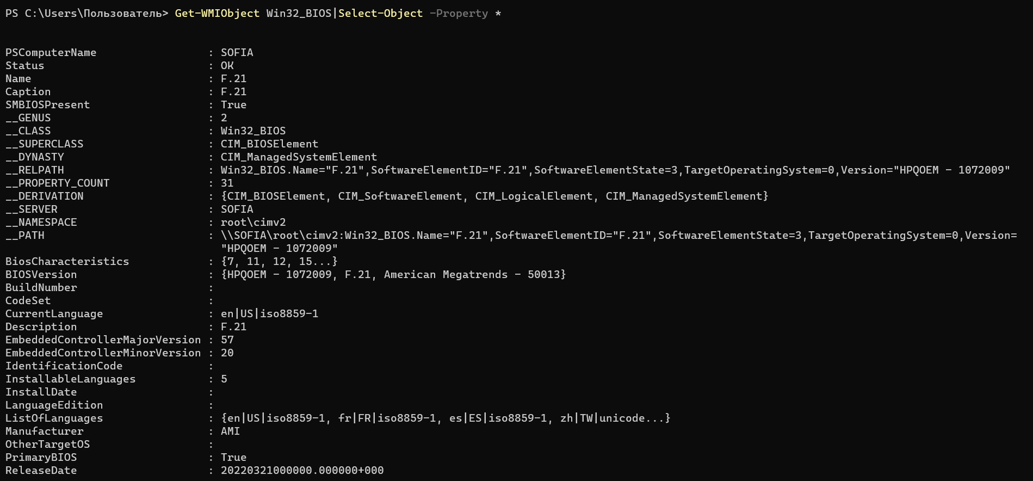Click the CurrentLanguage en|US|iso8859-1 value
Image resolution: width=1033 pixels, height=481 pixels.
point(269,313)
